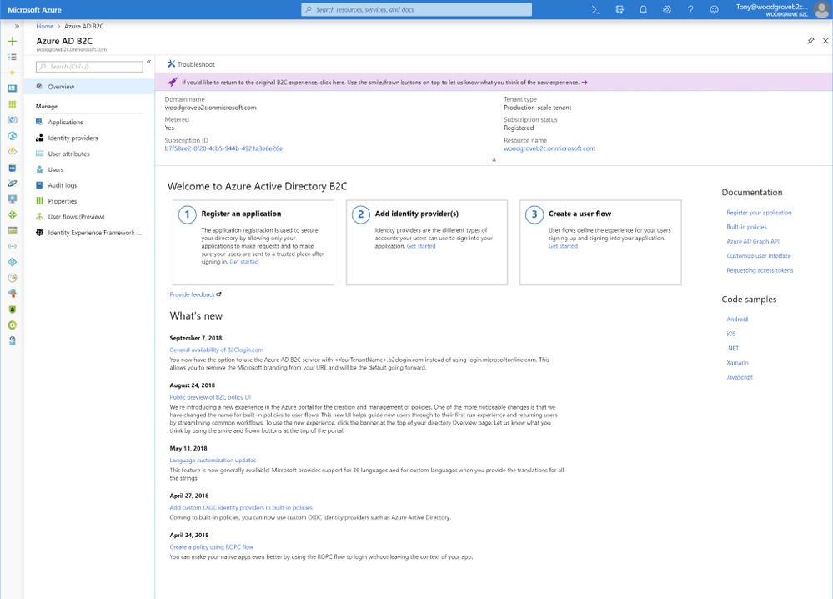
Task: Open Virtual machines monitor icon
Action: [13, 199]
